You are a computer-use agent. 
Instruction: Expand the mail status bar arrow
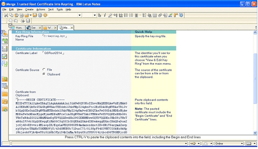255,144
